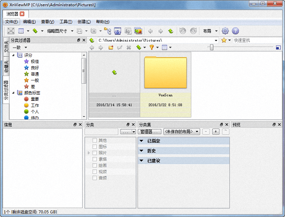Collapse the 已指定 section
The image size is (285, 217).
pos(141,141)
